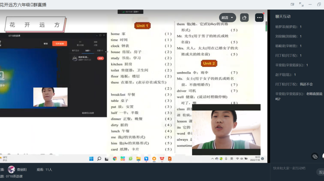Click the taskbar search magnifier icon
Viewport: 324px width, 181px height.
click(99, 159)
